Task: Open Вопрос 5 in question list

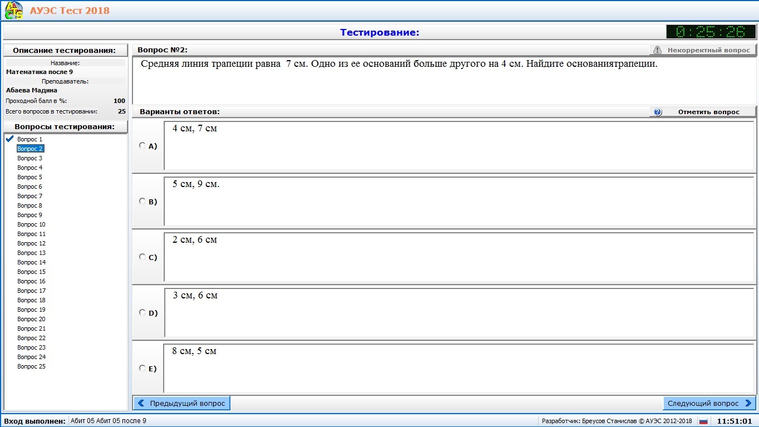Action: pyautogui.click(x=29, y=177)
